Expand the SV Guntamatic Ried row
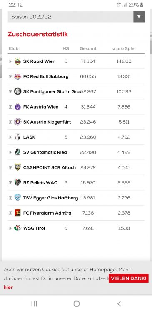152x313 pixels. (10, 152)
